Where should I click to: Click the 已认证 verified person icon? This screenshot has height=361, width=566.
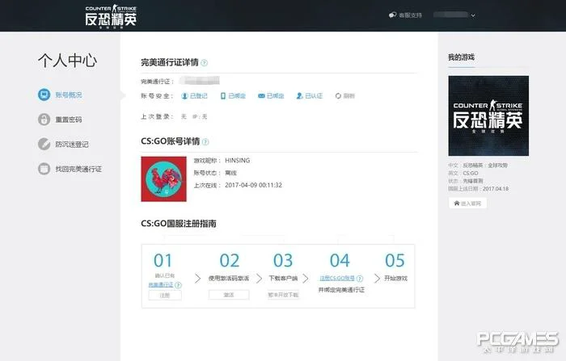pos(299,96)
